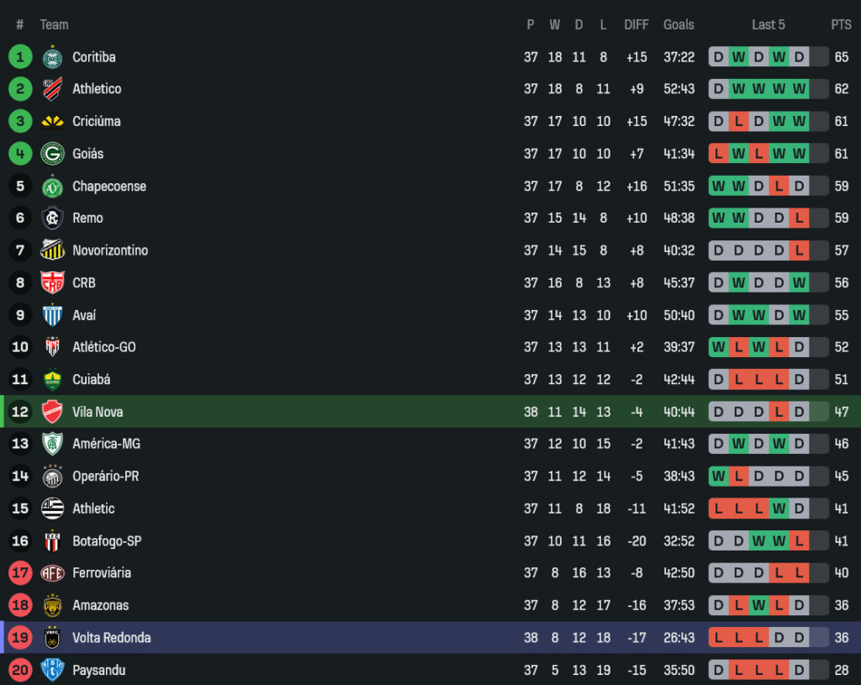Click the Paysandu club badge

point(52,670)
